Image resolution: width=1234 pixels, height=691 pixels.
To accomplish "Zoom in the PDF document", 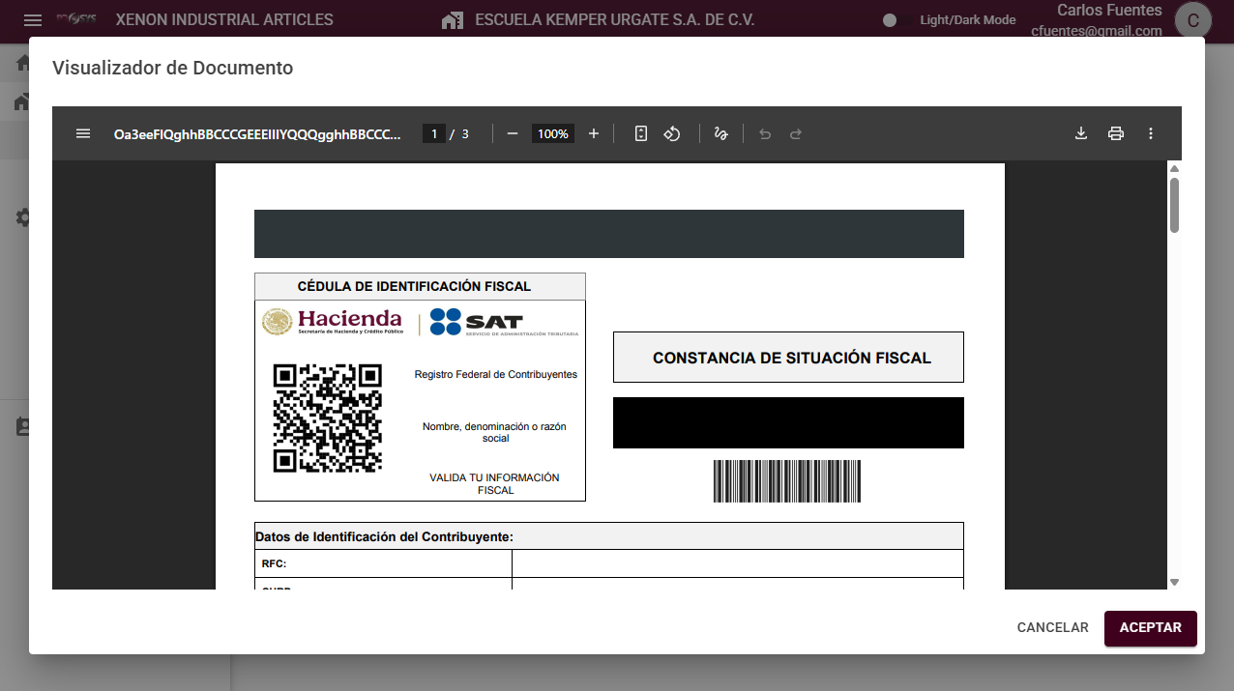I will pos(594,133).
